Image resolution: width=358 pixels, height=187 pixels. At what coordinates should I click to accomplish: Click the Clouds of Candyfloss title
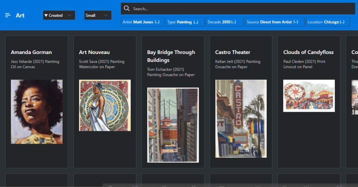(x=308, y=52)
